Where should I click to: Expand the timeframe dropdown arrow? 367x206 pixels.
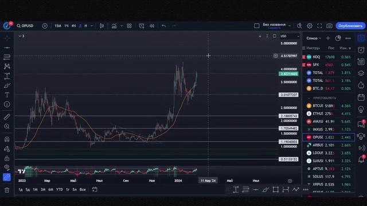pyautogui.click(x=92, y=26)
